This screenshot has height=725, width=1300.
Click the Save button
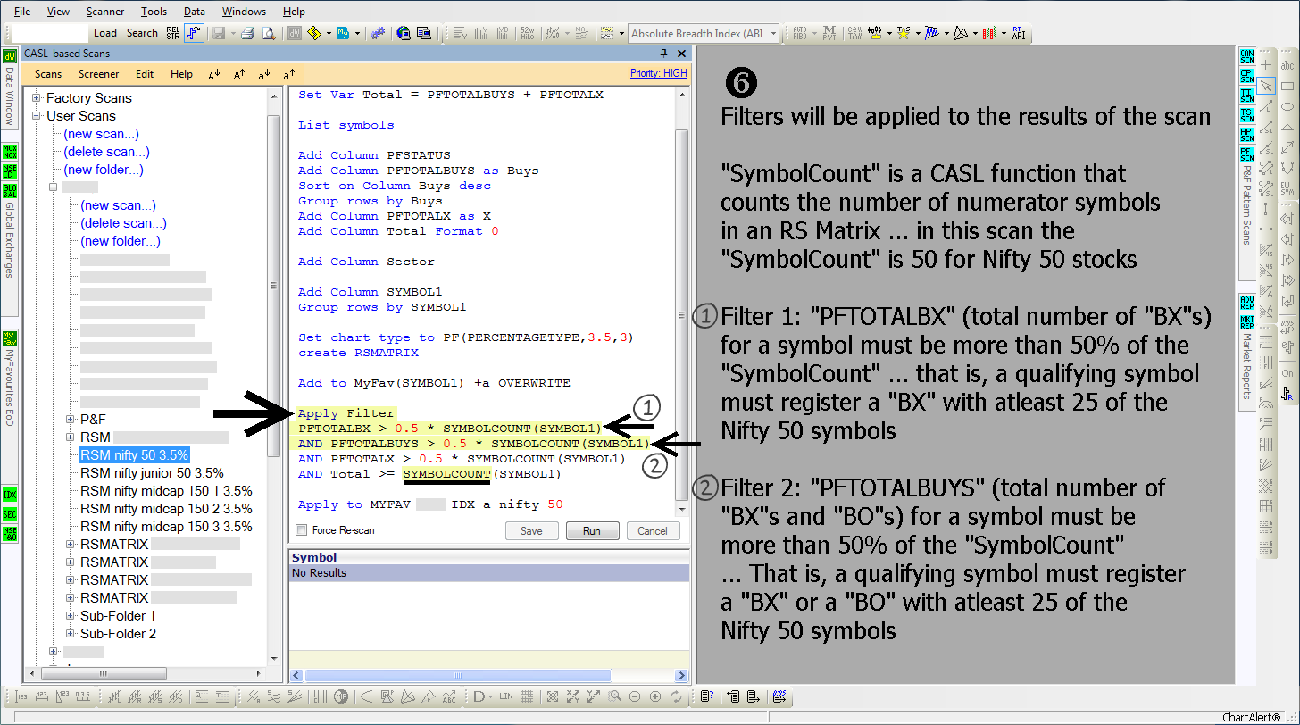click(531, 530)
